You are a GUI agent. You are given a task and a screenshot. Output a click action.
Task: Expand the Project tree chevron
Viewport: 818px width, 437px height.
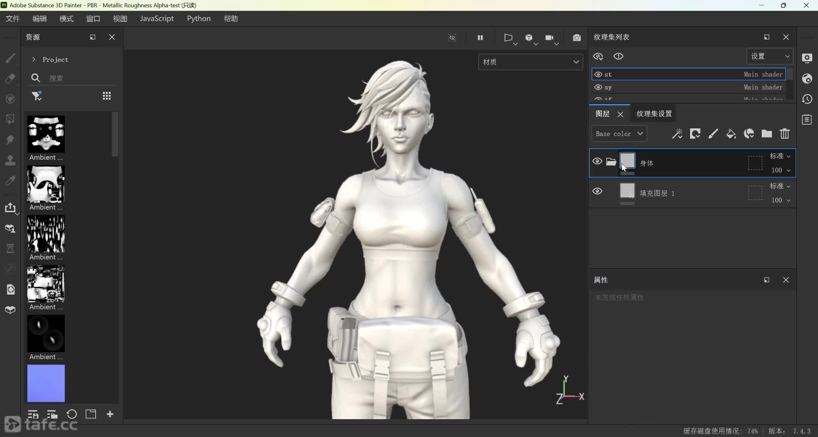(x=34, y=59)
